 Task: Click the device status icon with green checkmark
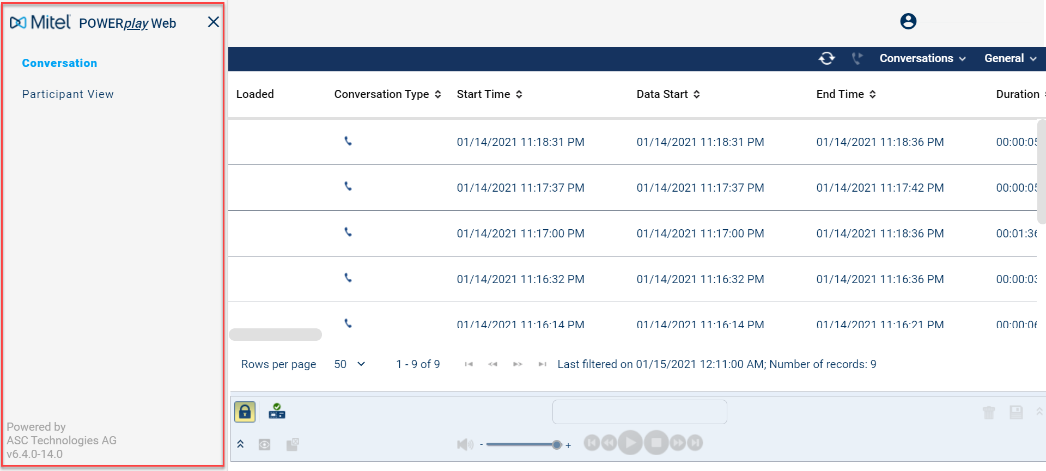click(x=277, y=411)
